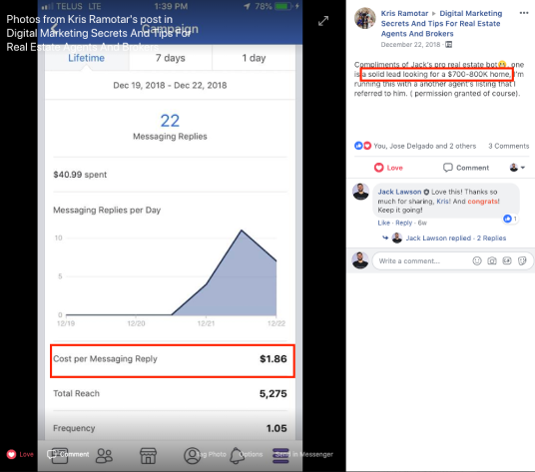535x472 pixels.
Task: Tap the storefront icon in phone bottom bar
Action: (148, 456)
